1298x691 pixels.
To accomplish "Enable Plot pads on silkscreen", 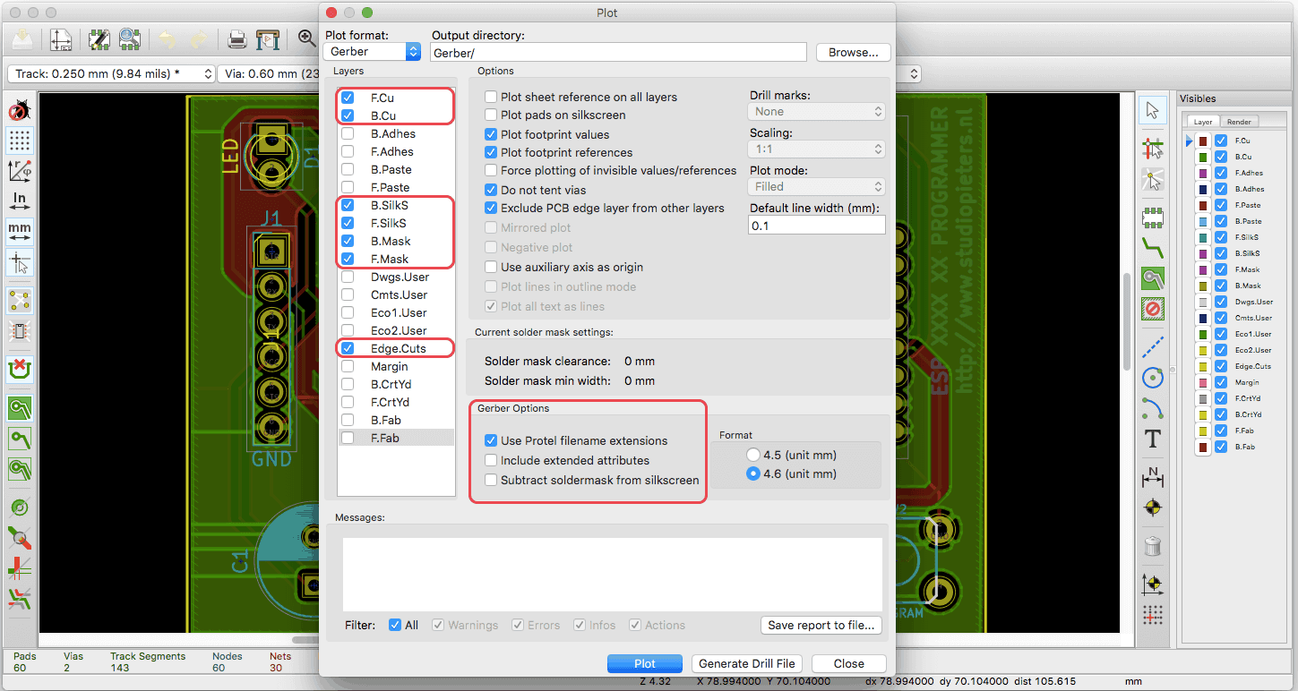I will tap(491, 115).
